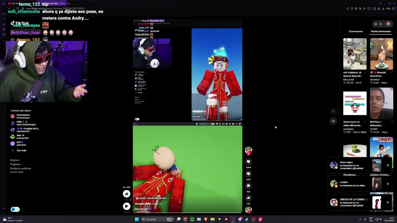
Task: Switch to the Comentarios tab
Action: (x=356, y=31)
